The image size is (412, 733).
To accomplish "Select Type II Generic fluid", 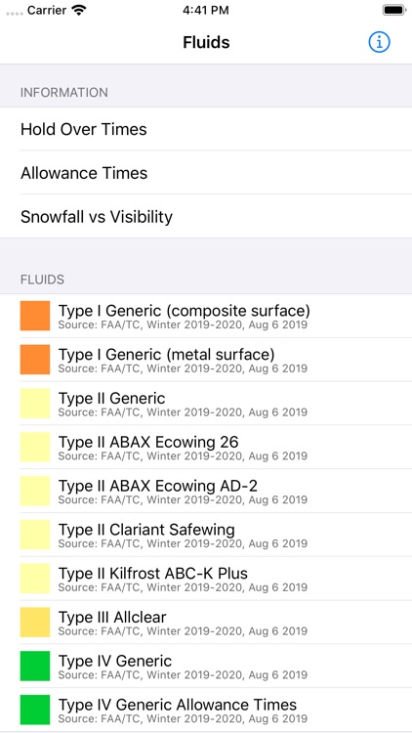I will (206, 404).
